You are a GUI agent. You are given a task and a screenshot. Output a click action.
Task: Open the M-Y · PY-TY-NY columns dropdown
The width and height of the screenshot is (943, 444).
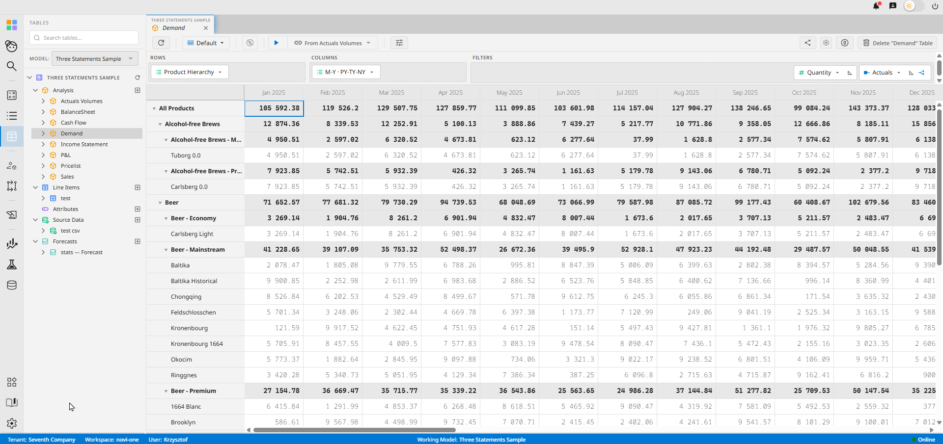(x=346, y=72)
